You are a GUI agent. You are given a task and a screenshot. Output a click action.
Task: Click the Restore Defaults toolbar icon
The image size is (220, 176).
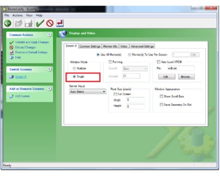[60, 23]
